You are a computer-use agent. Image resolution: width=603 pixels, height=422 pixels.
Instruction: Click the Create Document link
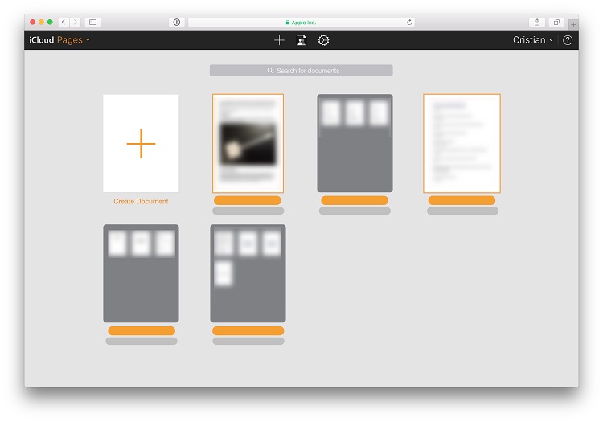point(141,202)
